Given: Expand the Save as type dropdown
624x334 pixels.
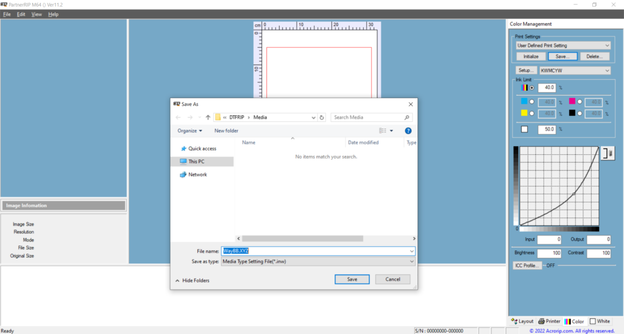Looking at the screenshot, I should point(412,261).
